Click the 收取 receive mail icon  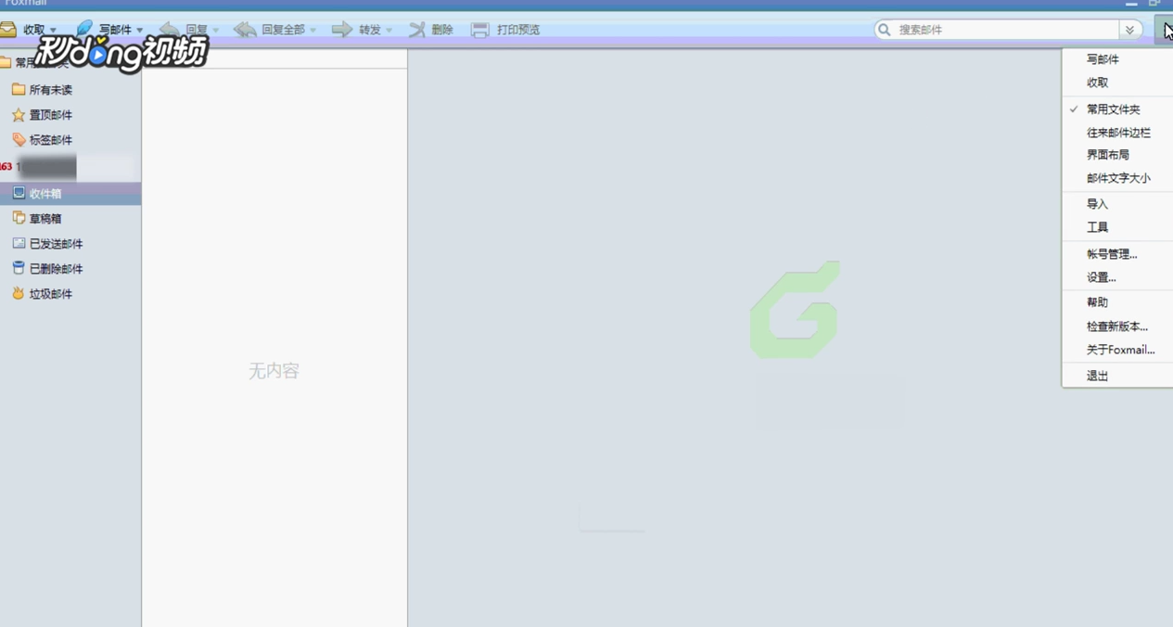click(8, 30)
